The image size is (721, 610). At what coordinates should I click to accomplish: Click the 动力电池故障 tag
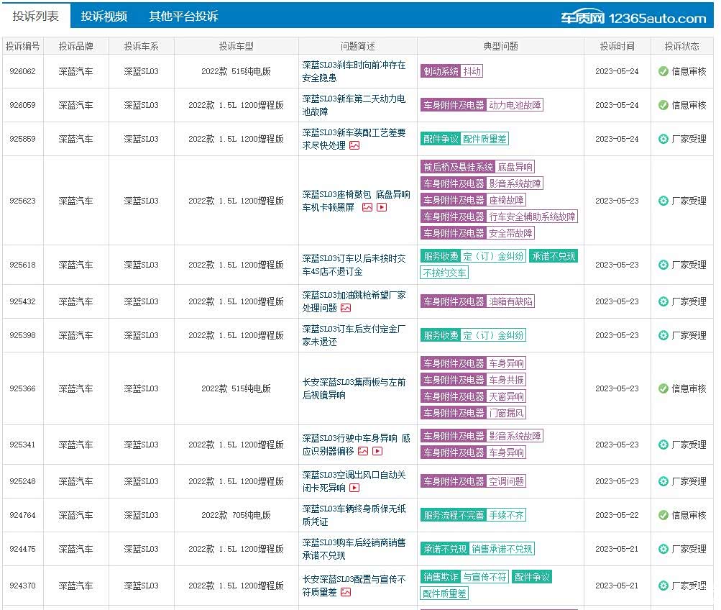[x=515, y=105]
